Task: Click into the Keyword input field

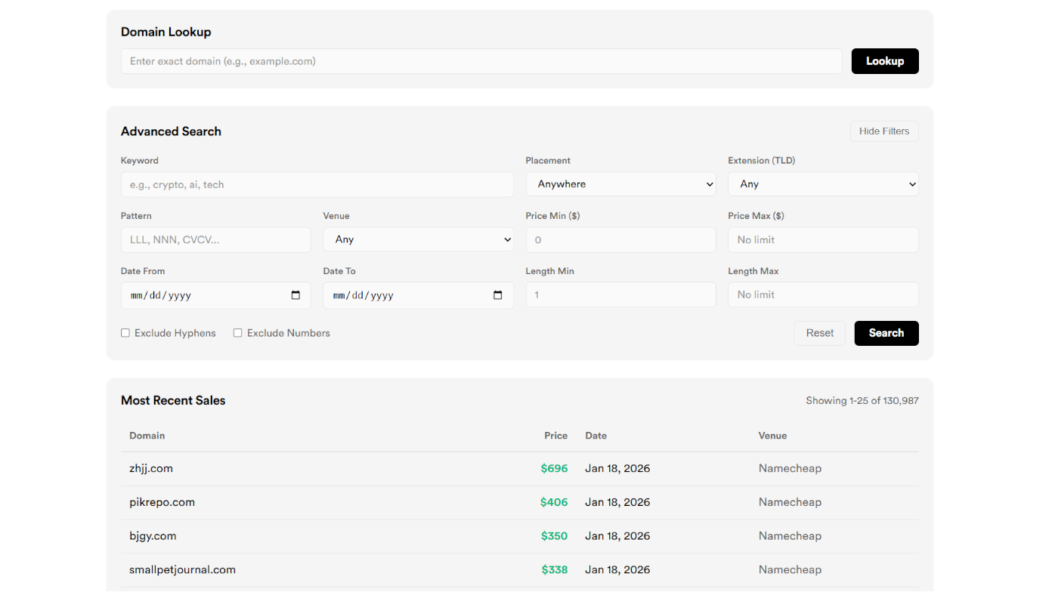Action: tap(317, 184)
